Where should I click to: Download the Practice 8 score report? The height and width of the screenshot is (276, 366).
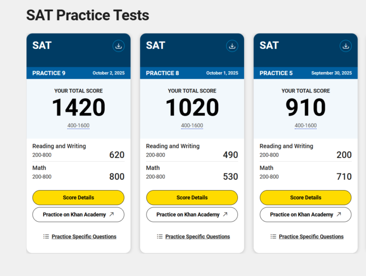click(232, 46)
